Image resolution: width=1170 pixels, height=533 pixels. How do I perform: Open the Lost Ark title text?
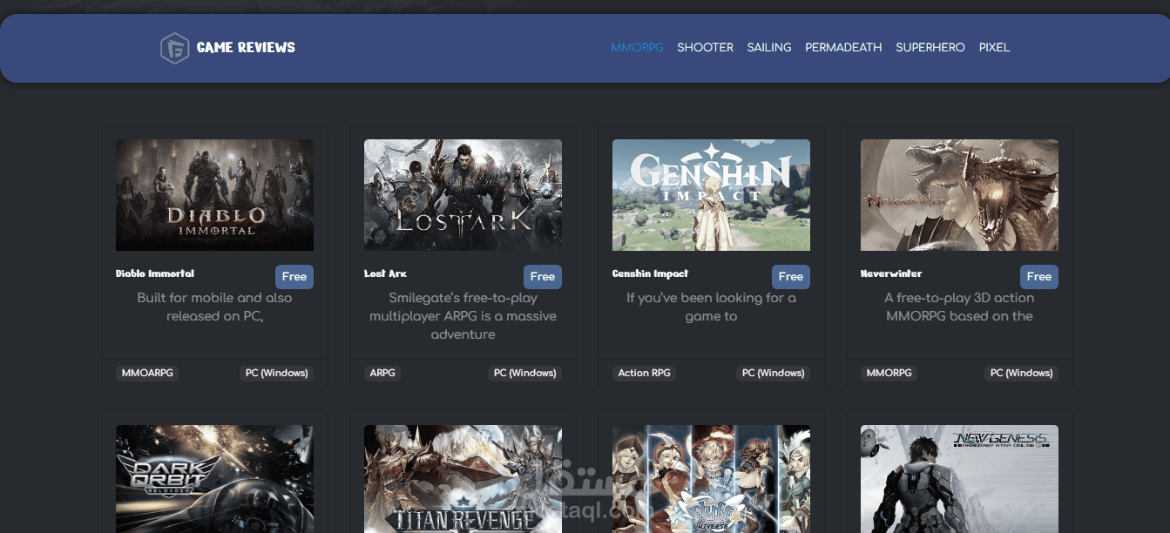click(x=385, y=273)
